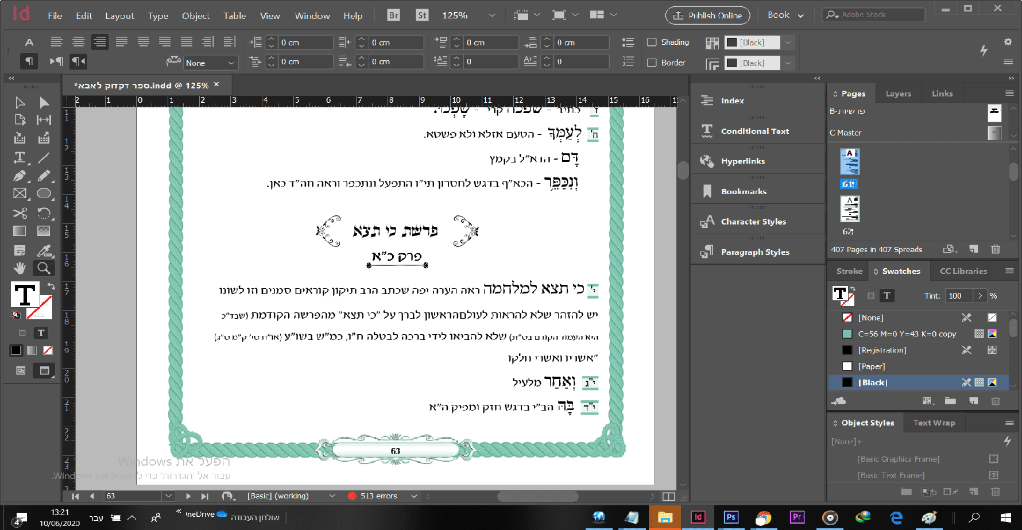Select the Eyedropper tool
This screenshot has width=1022, height=530.
coord(44,250)
